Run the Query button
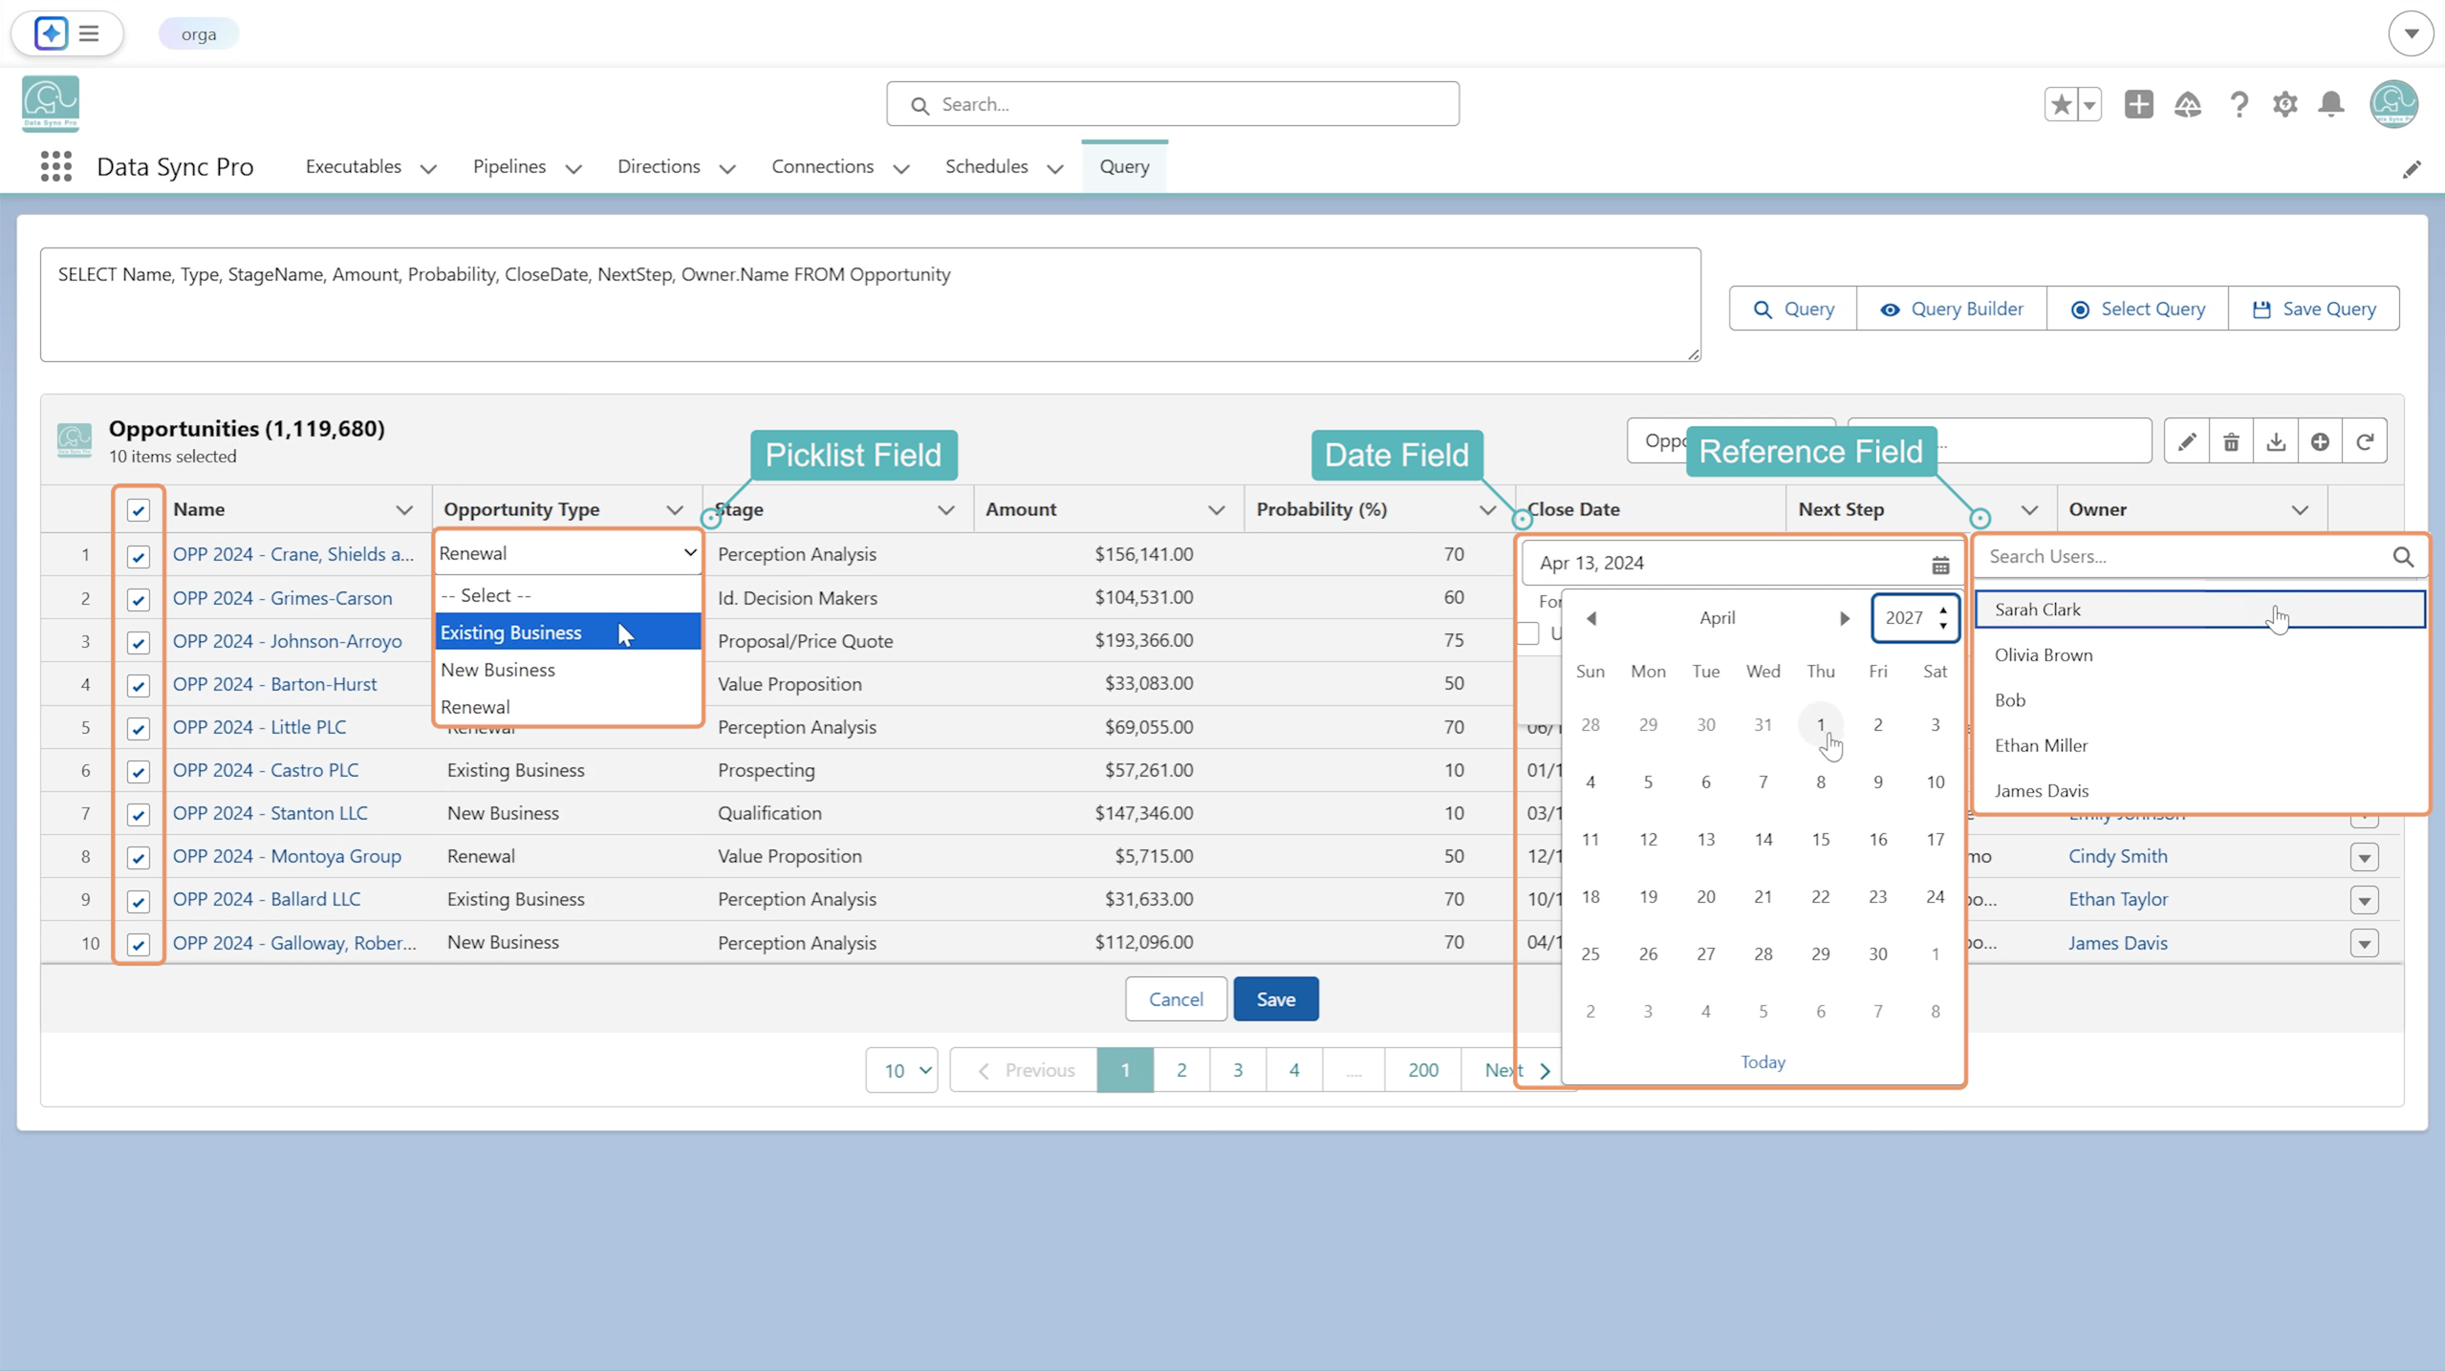The image size is (2445, 1371). (1793, 309)
